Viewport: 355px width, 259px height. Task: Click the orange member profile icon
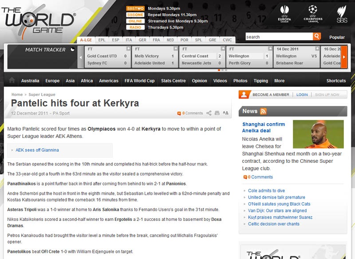[244, 94]
